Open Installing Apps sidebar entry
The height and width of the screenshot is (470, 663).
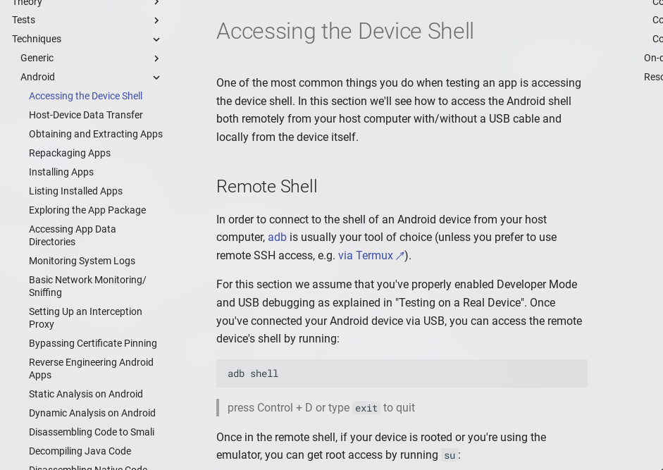61,172
